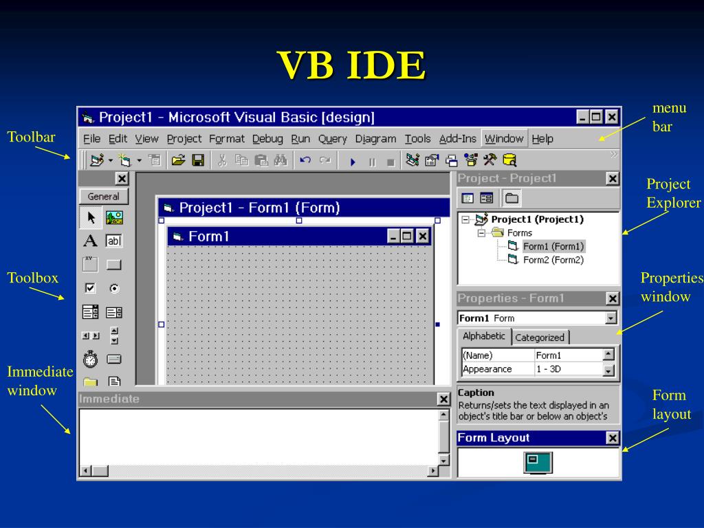Screen dimensions: 704x528
Task: Select the PictureBox control in the toolbox
Action: [114, 218]
